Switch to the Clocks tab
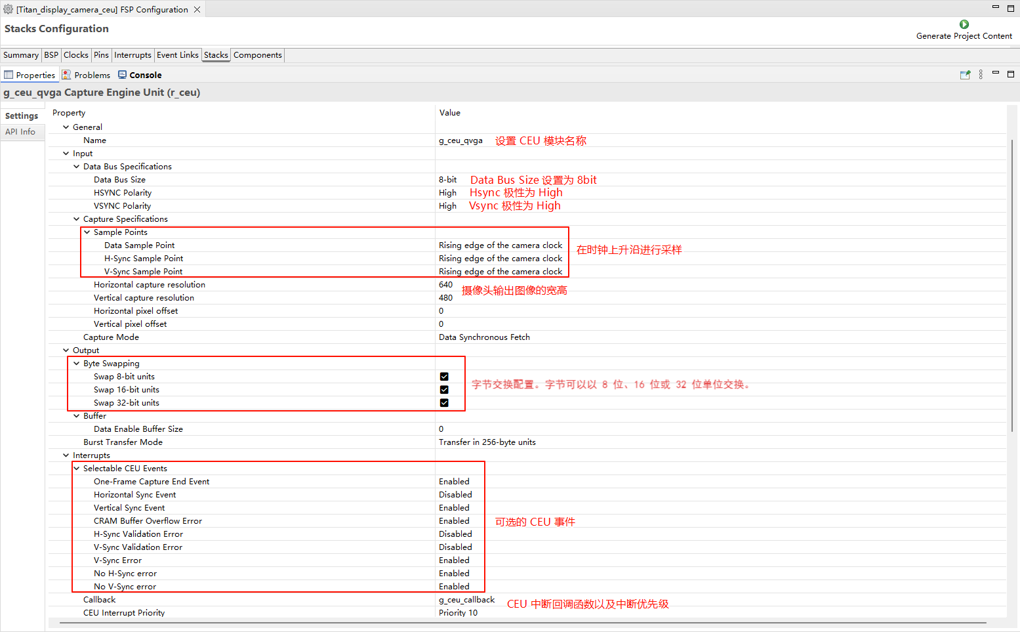This screenshot has width=1020, height=632. [x=75, y=55]
